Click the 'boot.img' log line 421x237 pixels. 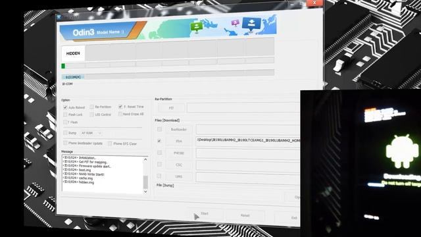click(x=77, y=170)
